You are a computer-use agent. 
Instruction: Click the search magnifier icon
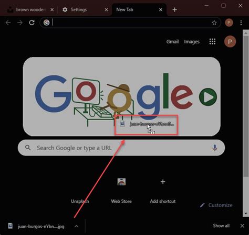point(28,148)
